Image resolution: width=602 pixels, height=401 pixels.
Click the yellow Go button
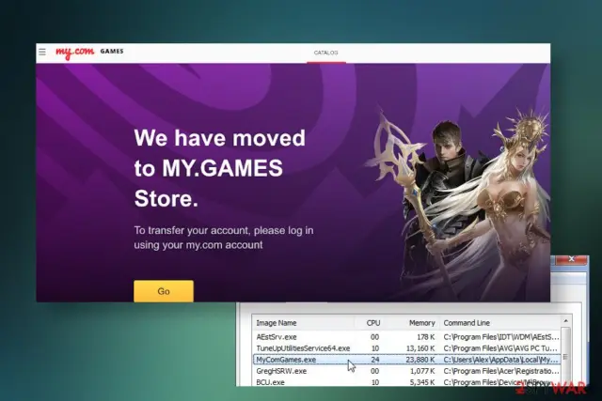pos(164,291)
